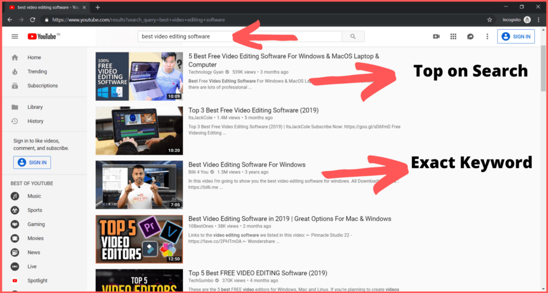
Task: Click the History clock icon
Action: point(14,121)
